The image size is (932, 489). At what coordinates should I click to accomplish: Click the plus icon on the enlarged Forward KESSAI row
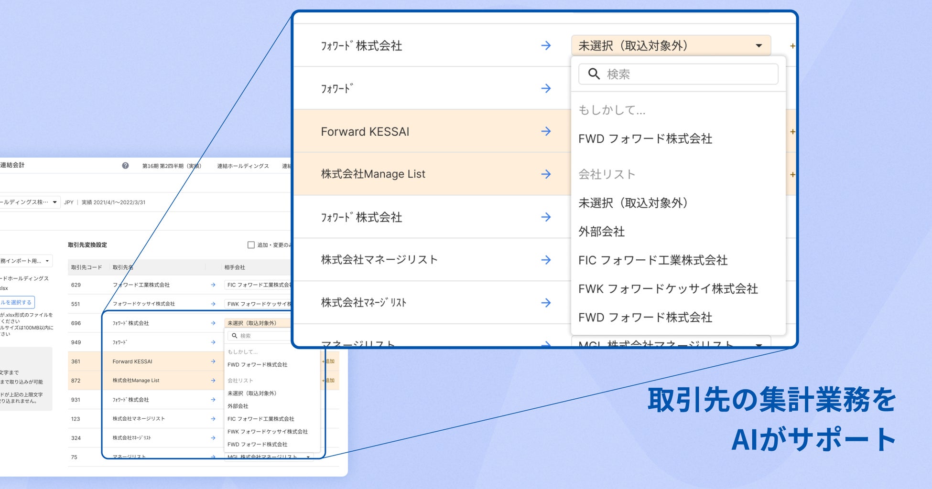pyautogui.click(x=792, y=132)
